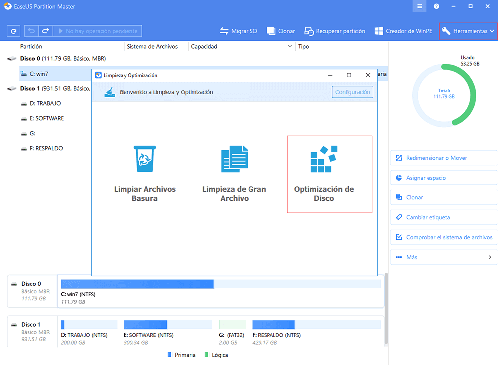Click Asignar espacio action

(x=444, y=178)
